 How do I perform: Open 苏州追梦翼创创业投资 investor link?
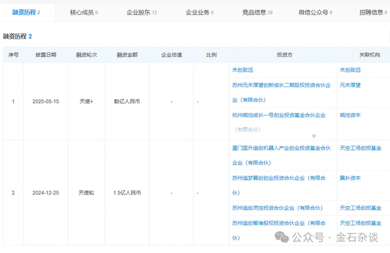[x=279, y=186]
